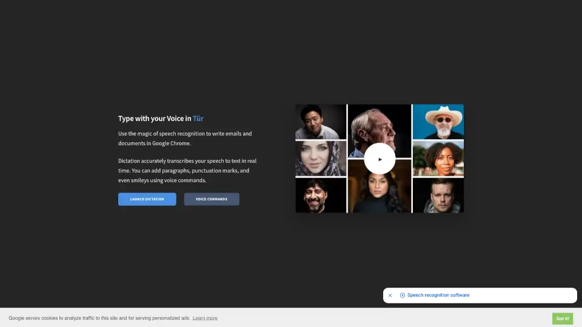Click the cookie notice message text
582x327 pixels.
99,318
